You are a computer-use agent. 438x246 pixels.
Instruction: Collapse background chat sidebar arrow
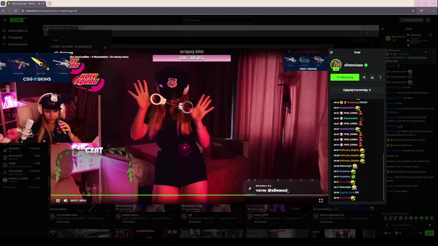click(x=383, y=29)
